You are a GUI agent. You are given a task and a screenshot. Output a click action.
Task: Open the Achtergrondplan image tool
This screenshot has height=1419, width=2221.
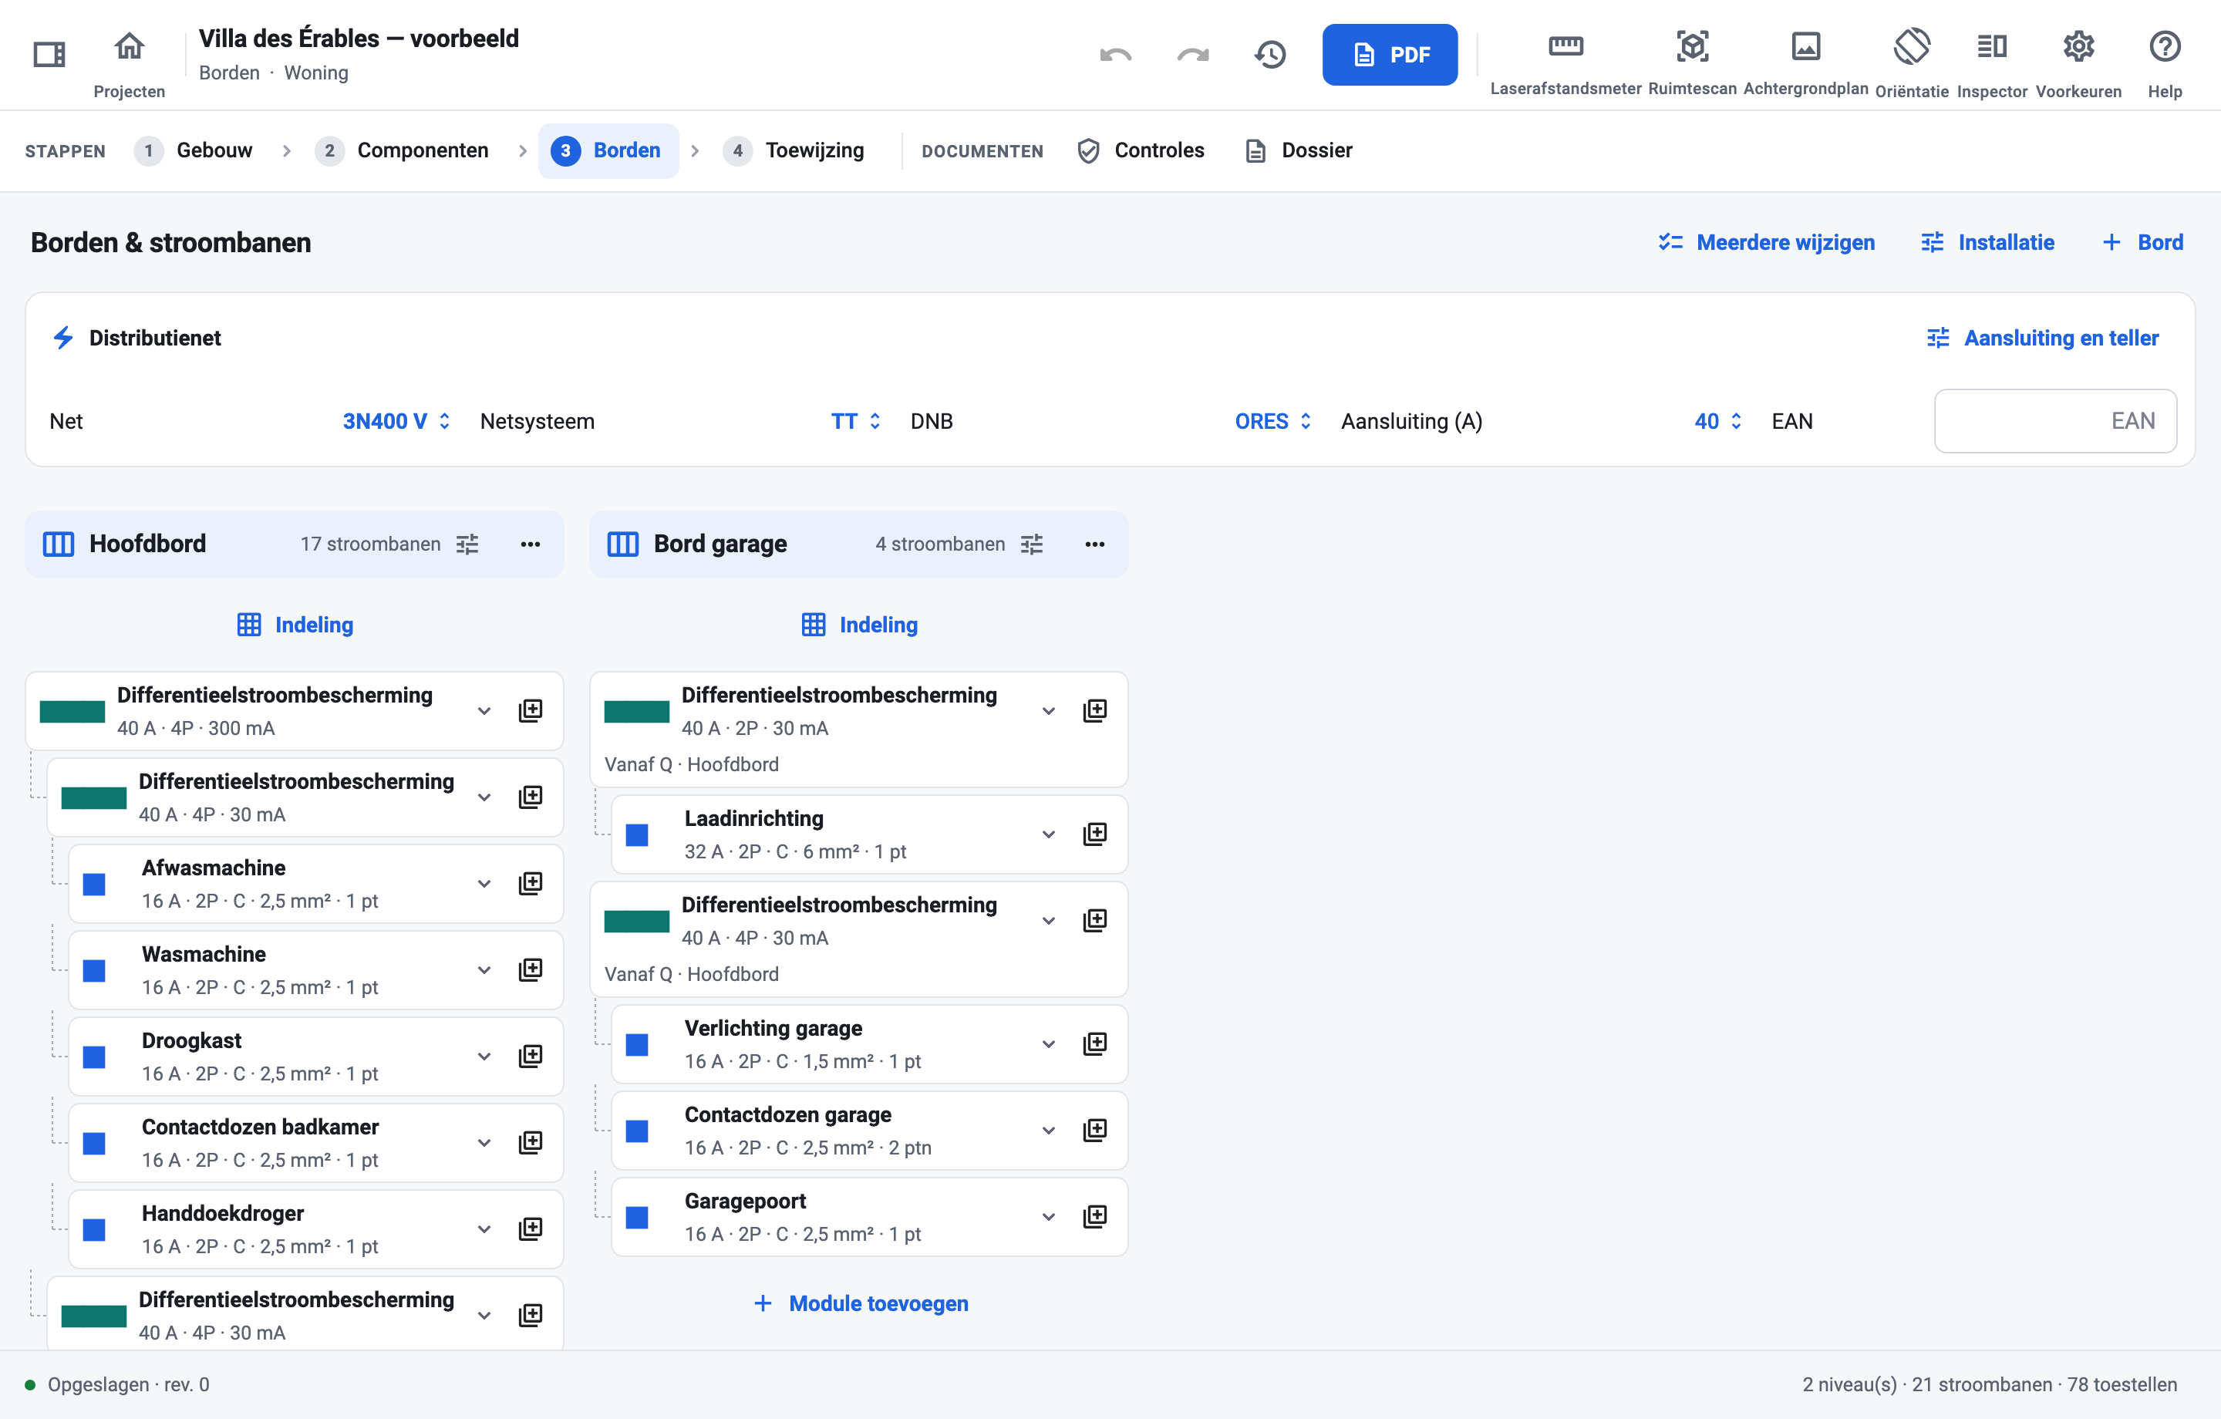(x=1805, y=46)
